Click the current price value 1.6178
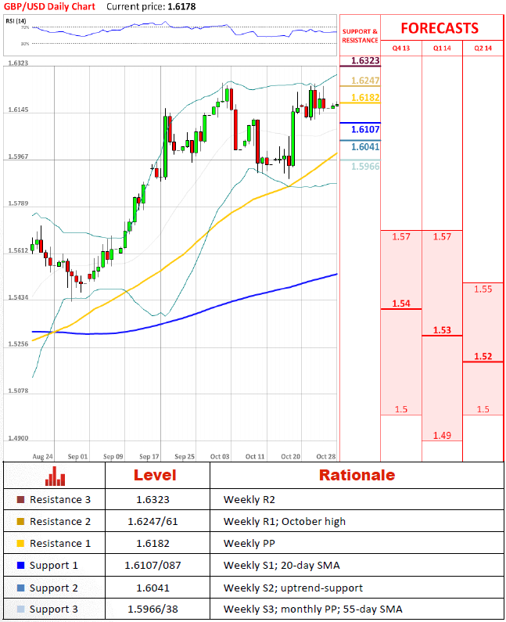 [x=181, y=7]
